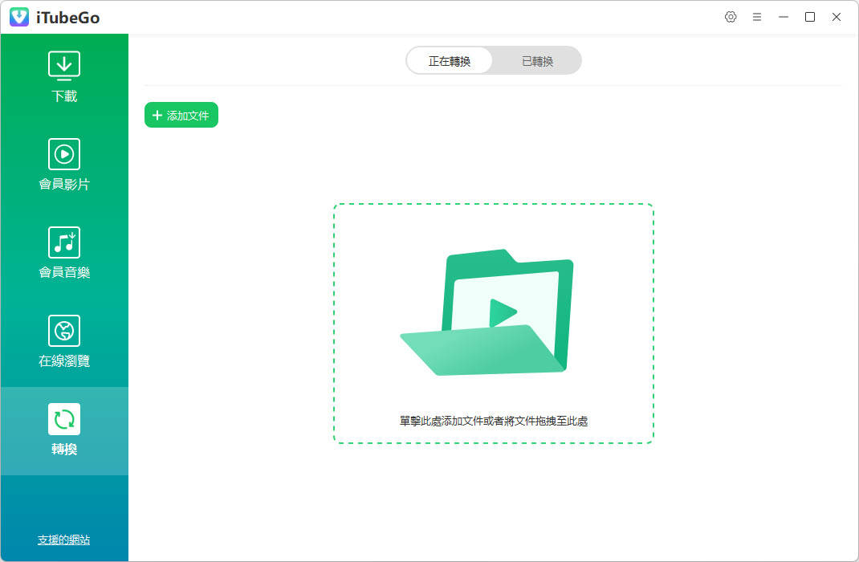The width and height of the screenshot is (859, 562).
Task: Open the 會員影片 video icon in sidebar
Action: 64,154
